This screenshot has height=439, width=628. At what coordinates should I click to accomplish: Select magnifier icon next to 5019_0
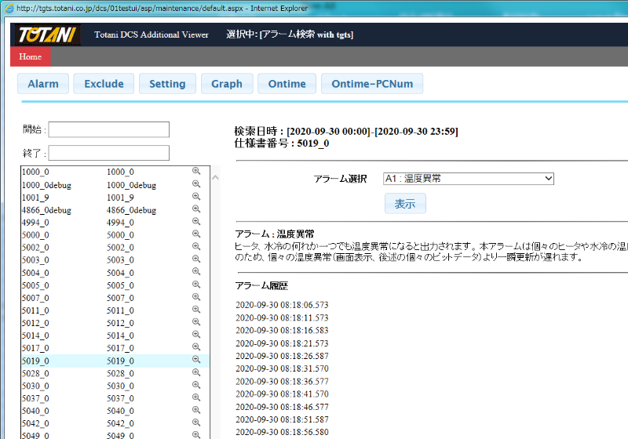(x=196, y=360)
